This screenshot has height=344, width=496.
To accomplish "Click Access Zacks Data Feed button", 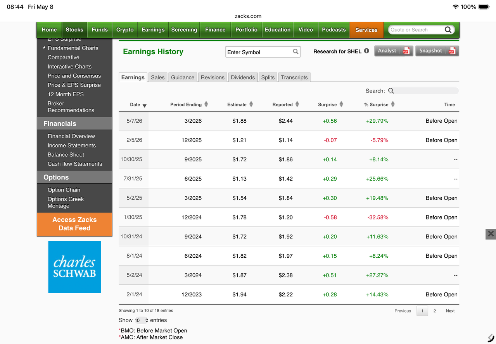I will (x=74, y=224).
